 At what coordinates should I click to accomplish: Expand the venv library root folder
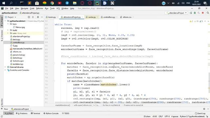click(8, 33)
